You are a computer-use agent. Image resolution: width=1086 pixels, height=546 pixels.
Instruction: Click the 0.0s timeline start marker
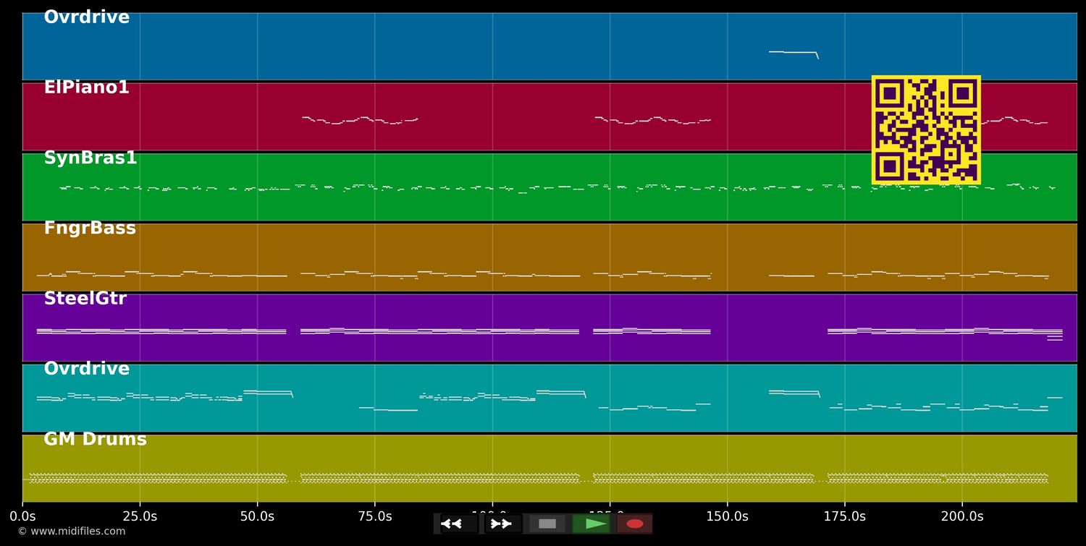pyautogui.click(x=22, y=516)
